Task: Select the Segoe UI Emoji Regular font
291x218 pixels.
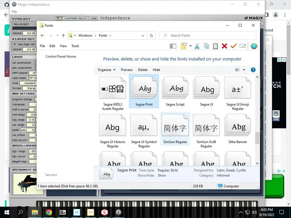Action: (238, 93)
